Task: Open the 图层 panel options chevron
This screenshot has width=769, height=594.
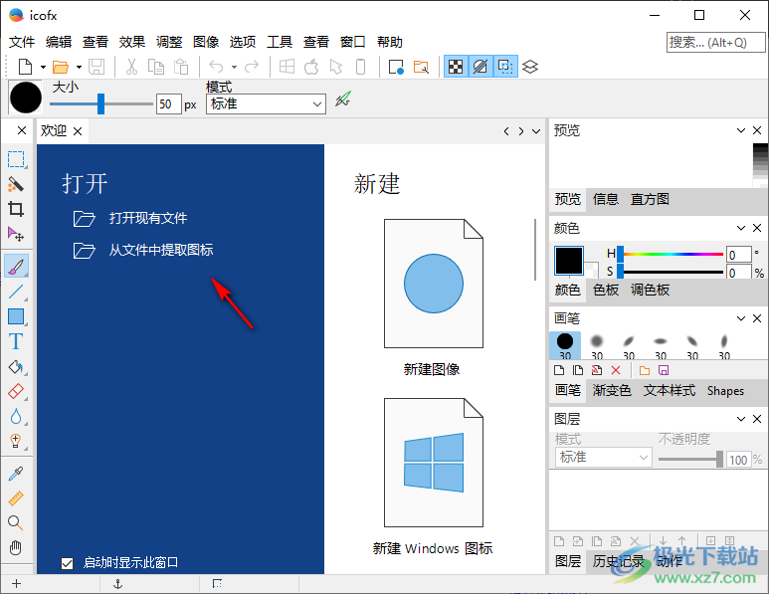Action: pyautogui.click(x=741, y=419)
